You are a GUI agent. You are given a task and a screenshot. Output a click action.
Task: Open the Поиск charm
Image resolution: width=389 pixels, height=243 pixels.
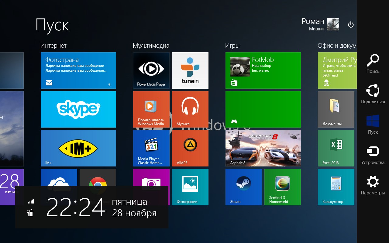click(x=373, y=63)
